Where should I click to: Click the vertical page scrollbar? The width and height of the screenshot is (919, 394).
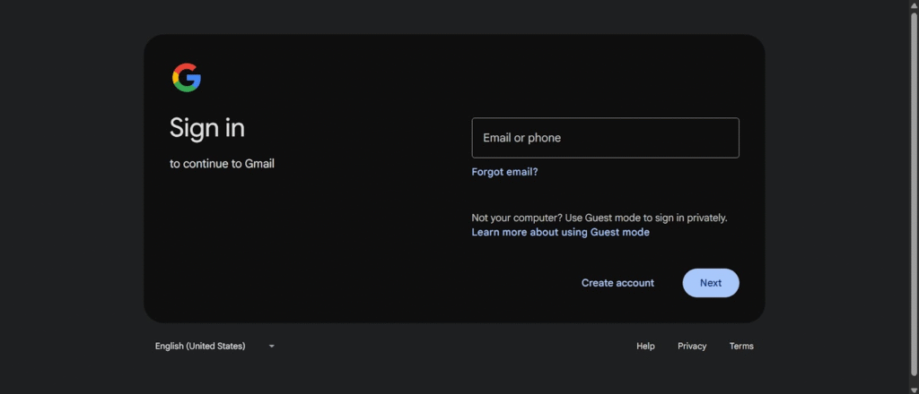click(x=914, y=193)
